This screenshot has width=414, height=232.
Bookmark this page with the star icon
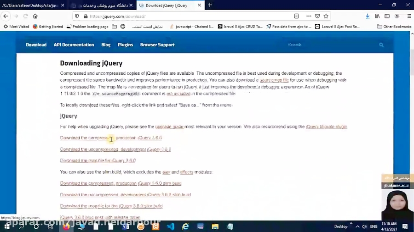pyautogui.click(x=326, y=16)
